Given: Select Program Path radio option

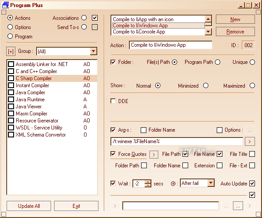Looking at the screenshot, I should [x=218, y=62].
